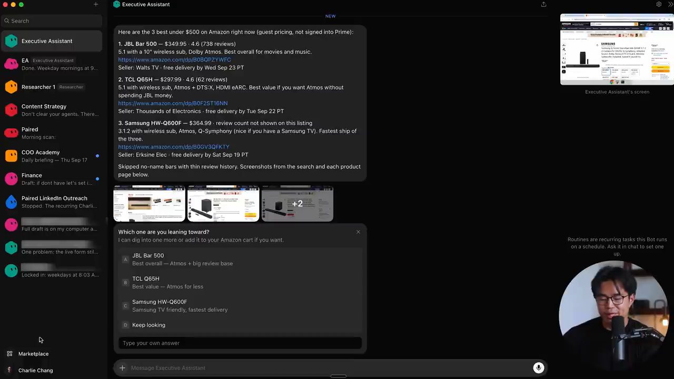Click the plus new chat icon in sidebar
The height and width of the screenshot is (379, 674).
pyautogui.click(x=96, y=4)
